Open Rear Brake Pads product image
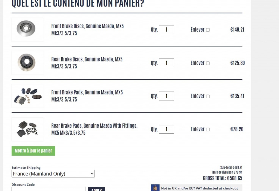 pos(28,129)
